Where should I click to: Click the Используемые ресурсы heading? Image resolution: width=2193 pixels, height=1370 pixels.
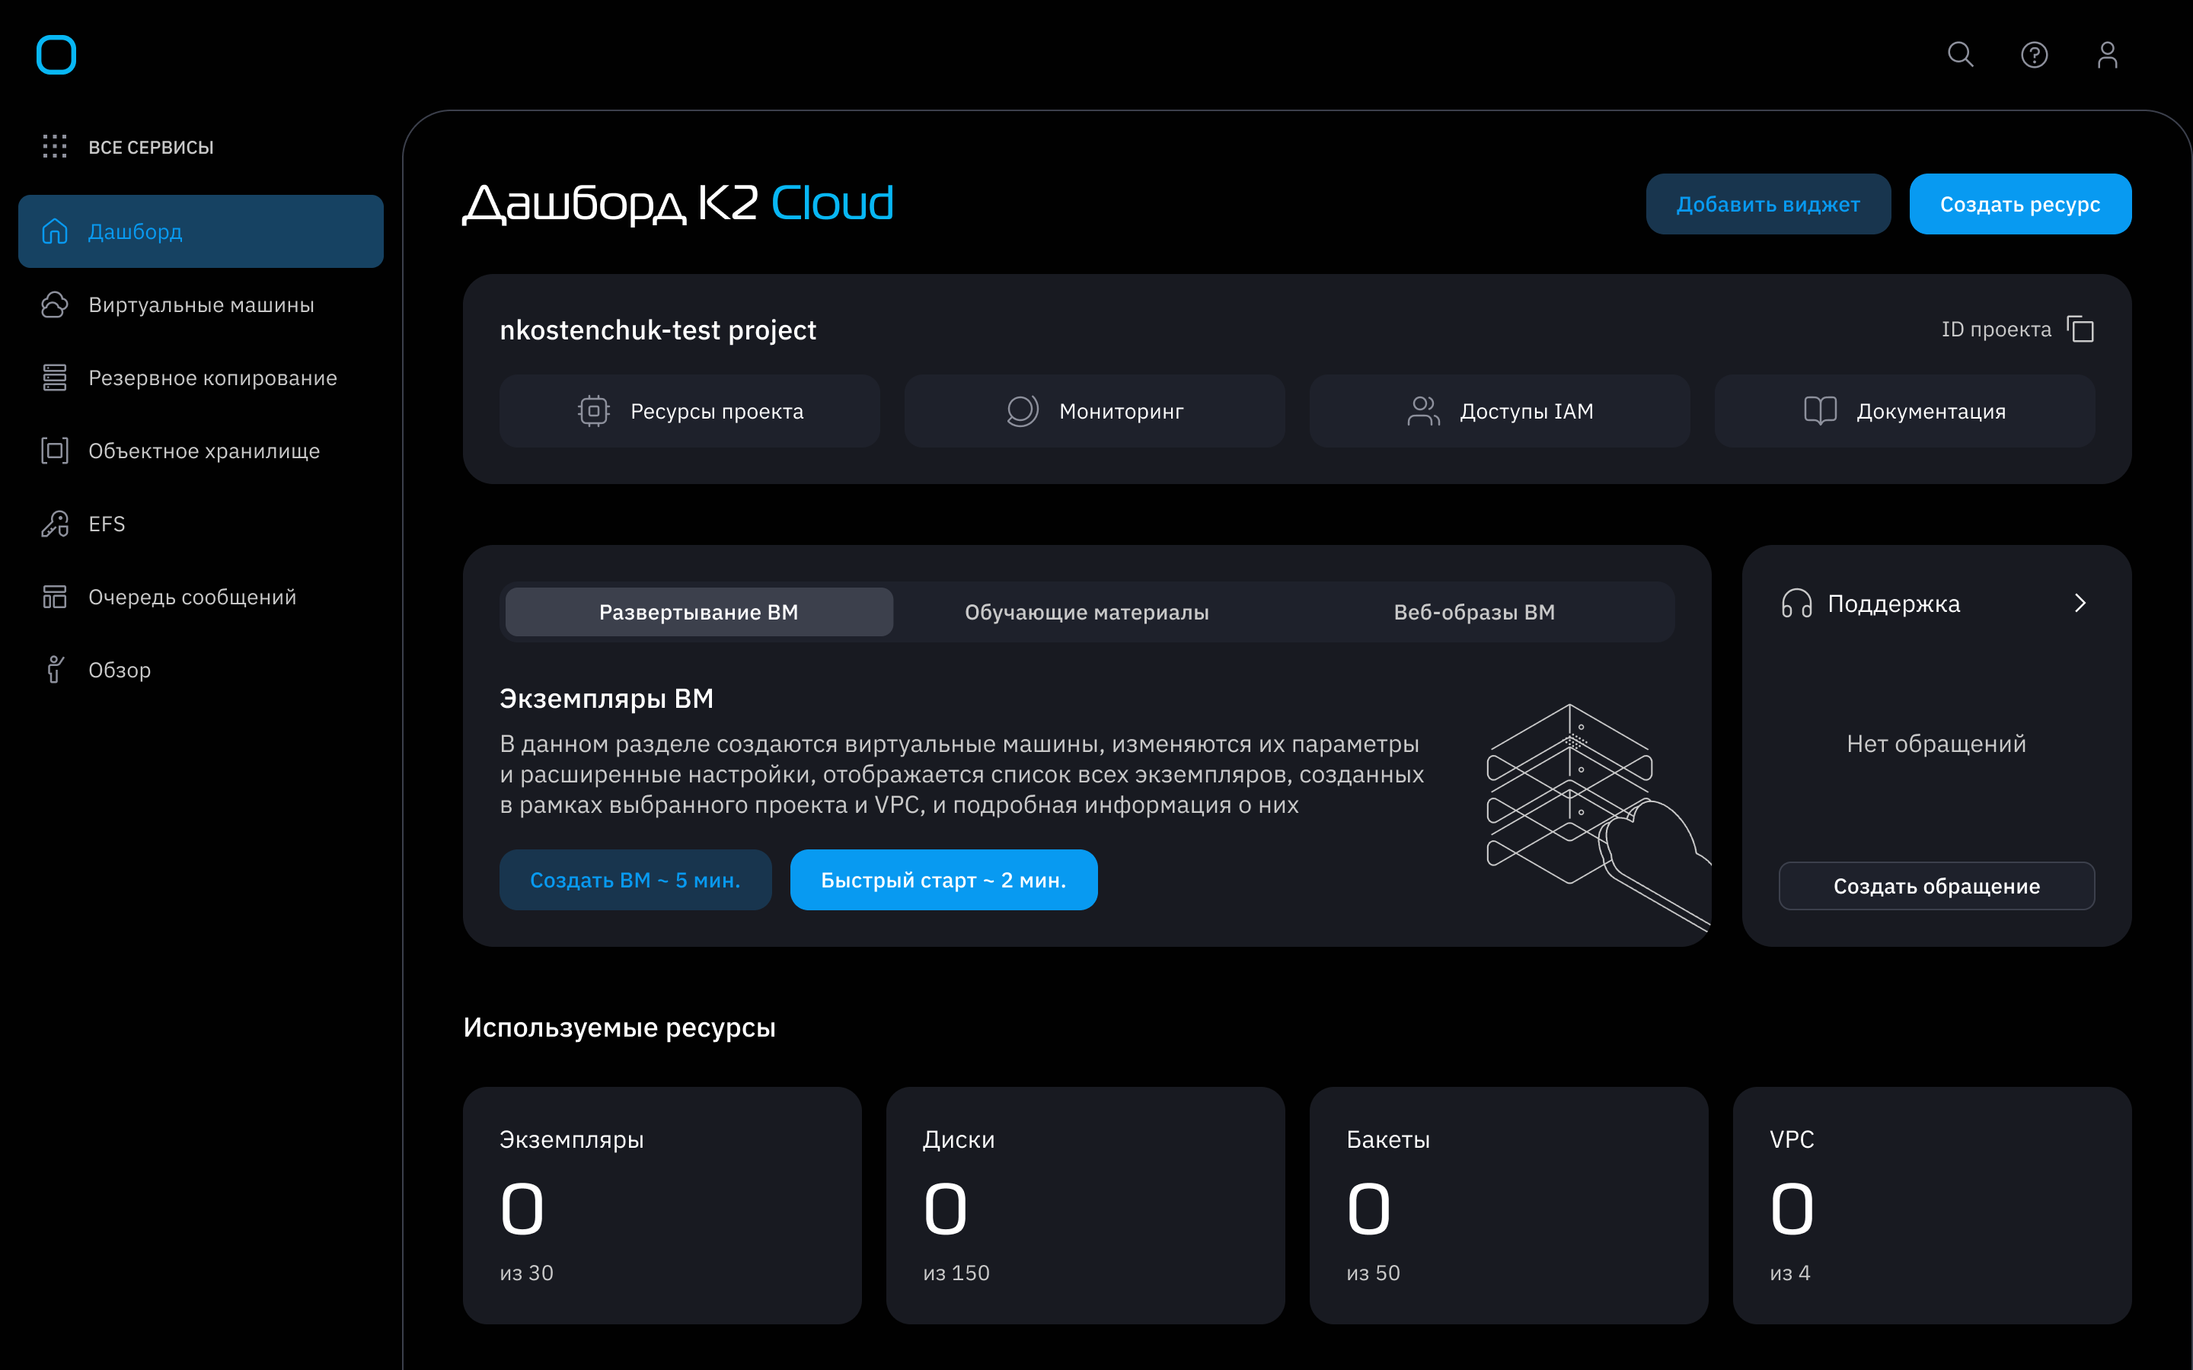coord(620,1027)
